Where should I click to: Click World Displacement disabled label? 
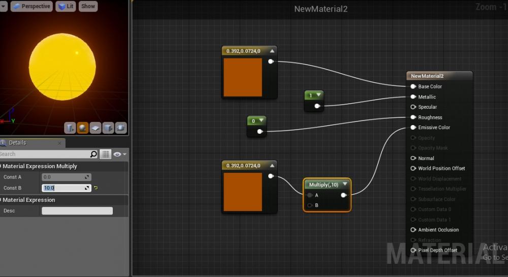click(x=439, y=179)
